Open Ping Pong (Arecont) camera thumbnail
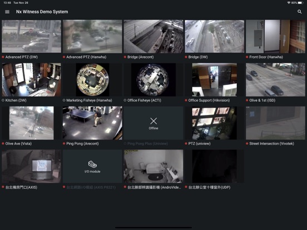The image size is (307, 230). point(92,123)
